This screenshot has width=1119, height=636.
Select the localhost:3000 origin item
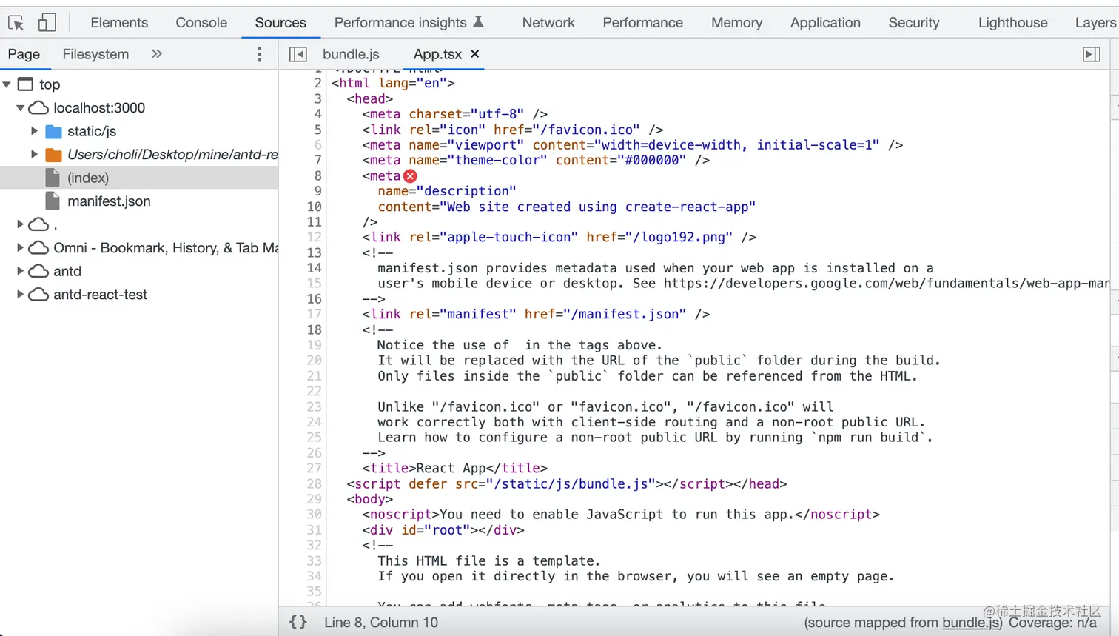(99, 108)
